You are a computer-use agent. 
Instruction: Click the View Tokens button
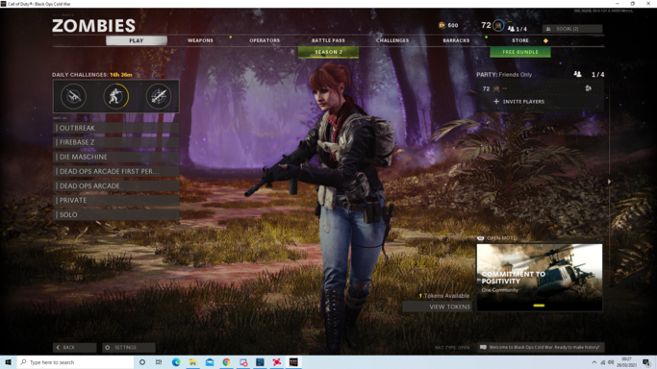click(437, 307)
